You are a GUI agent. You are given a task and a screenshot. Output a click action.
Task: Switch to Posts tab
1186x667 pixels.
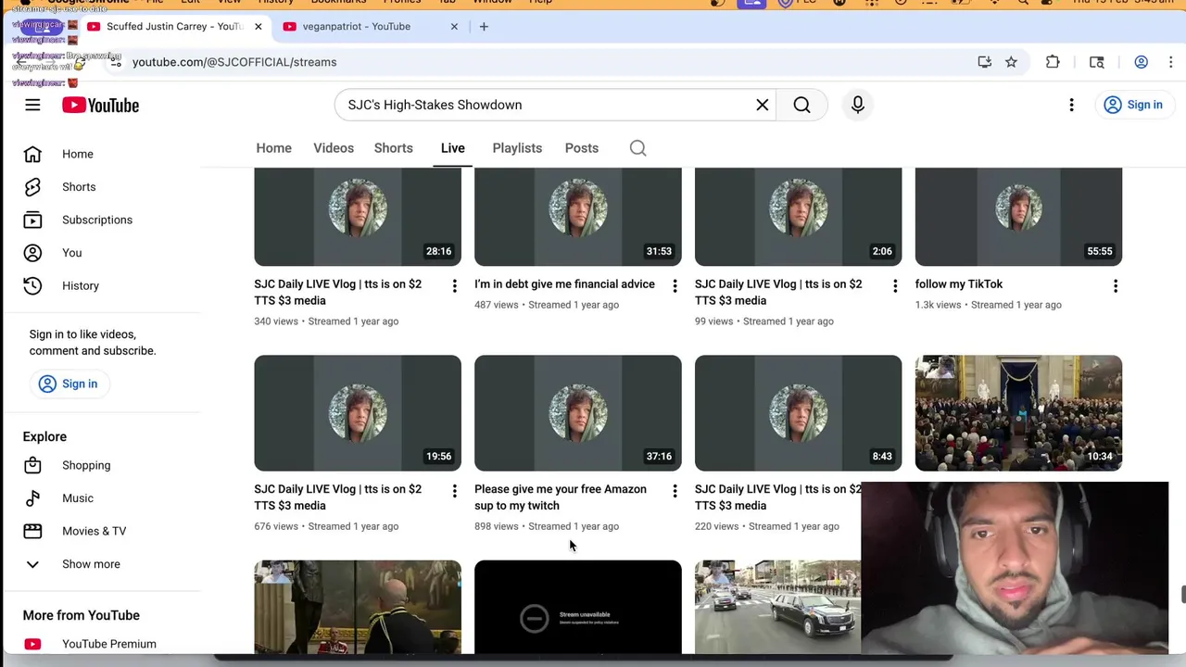point(582,148)
